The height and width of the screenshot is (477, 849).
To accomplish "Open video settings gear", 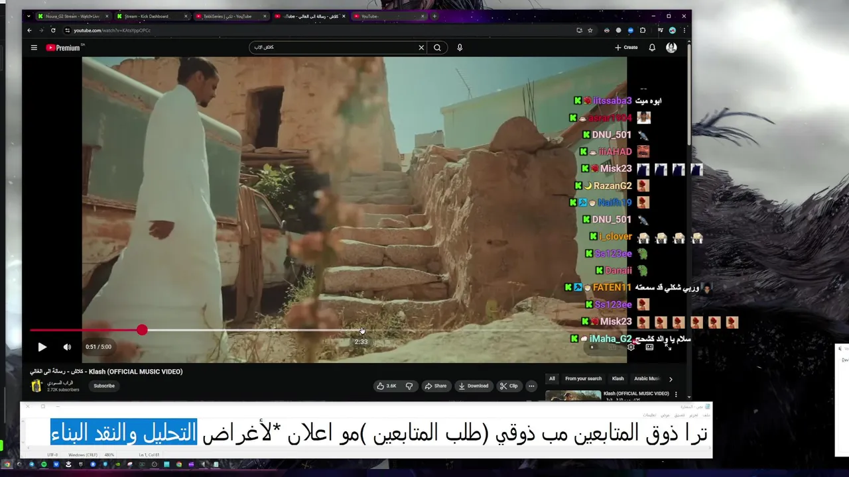I will coord(631,347).
